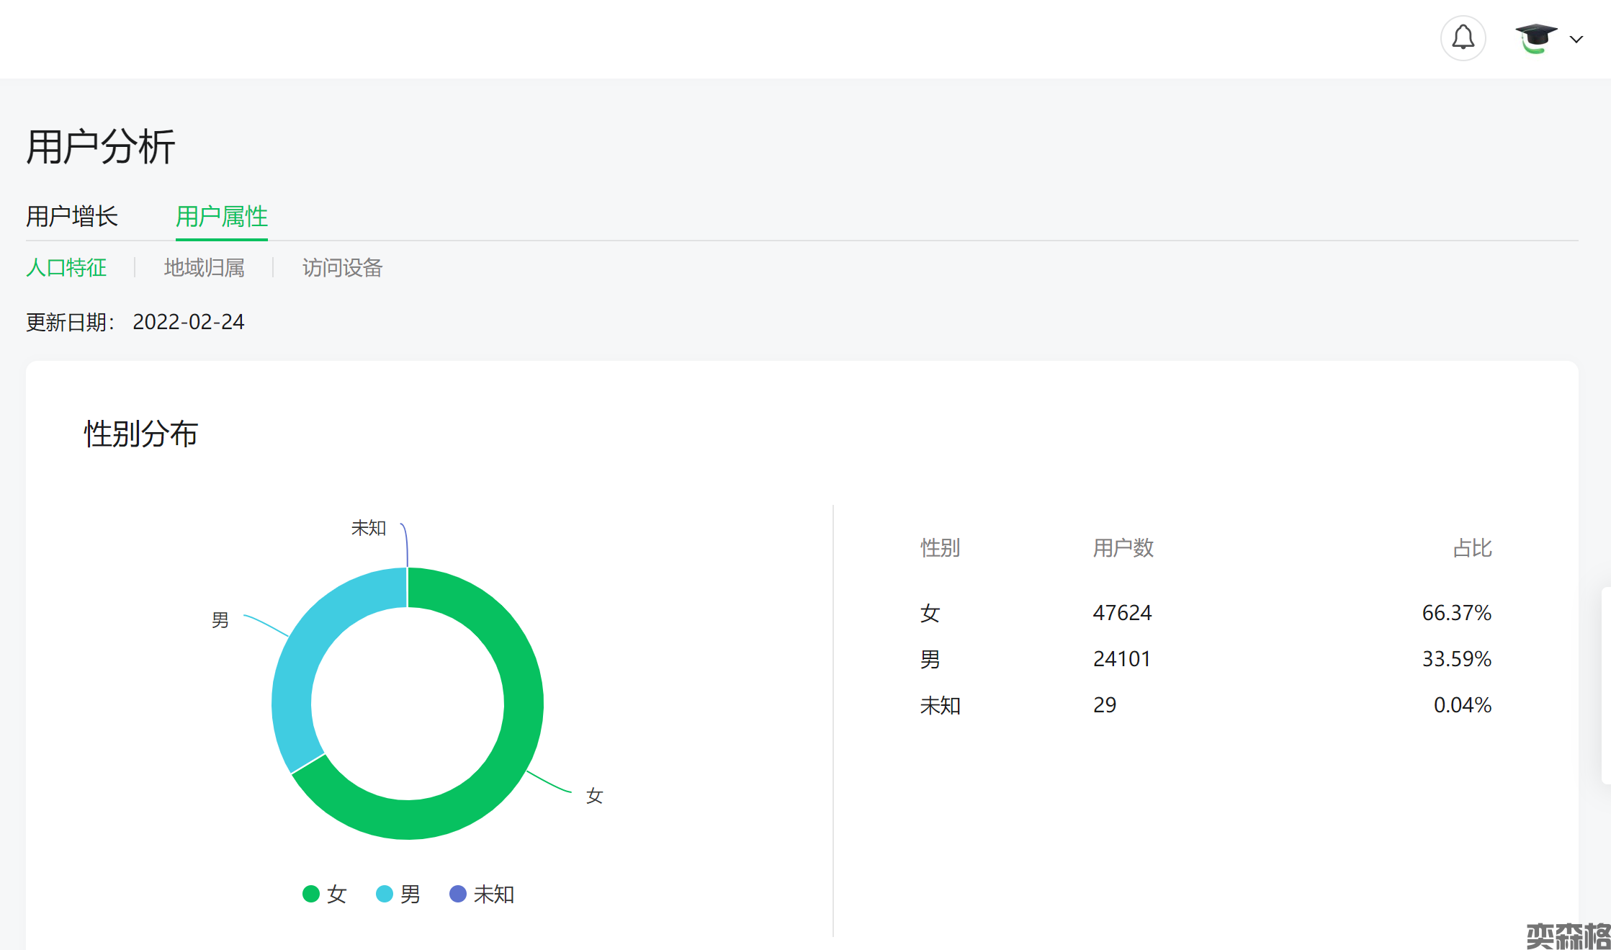Click the 未知 label above the donut
Viewport: 1611px width, 950px height.
click(x=369, y=528)
